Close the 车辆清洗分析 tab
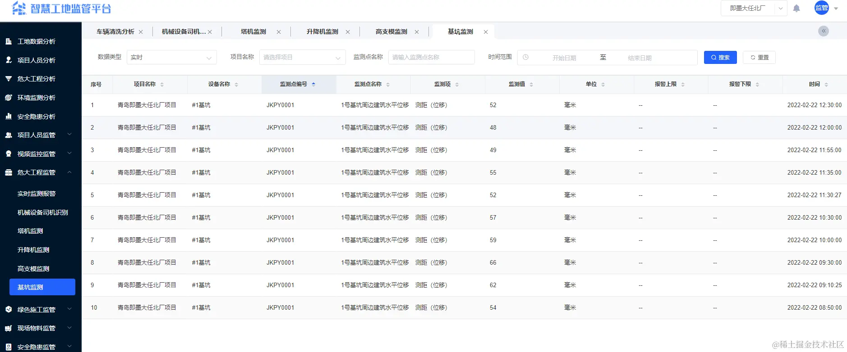 (x=141, y=32)
